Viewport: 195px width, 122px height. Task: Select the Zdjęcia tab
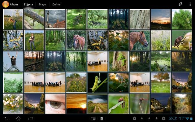coord(28,4)
